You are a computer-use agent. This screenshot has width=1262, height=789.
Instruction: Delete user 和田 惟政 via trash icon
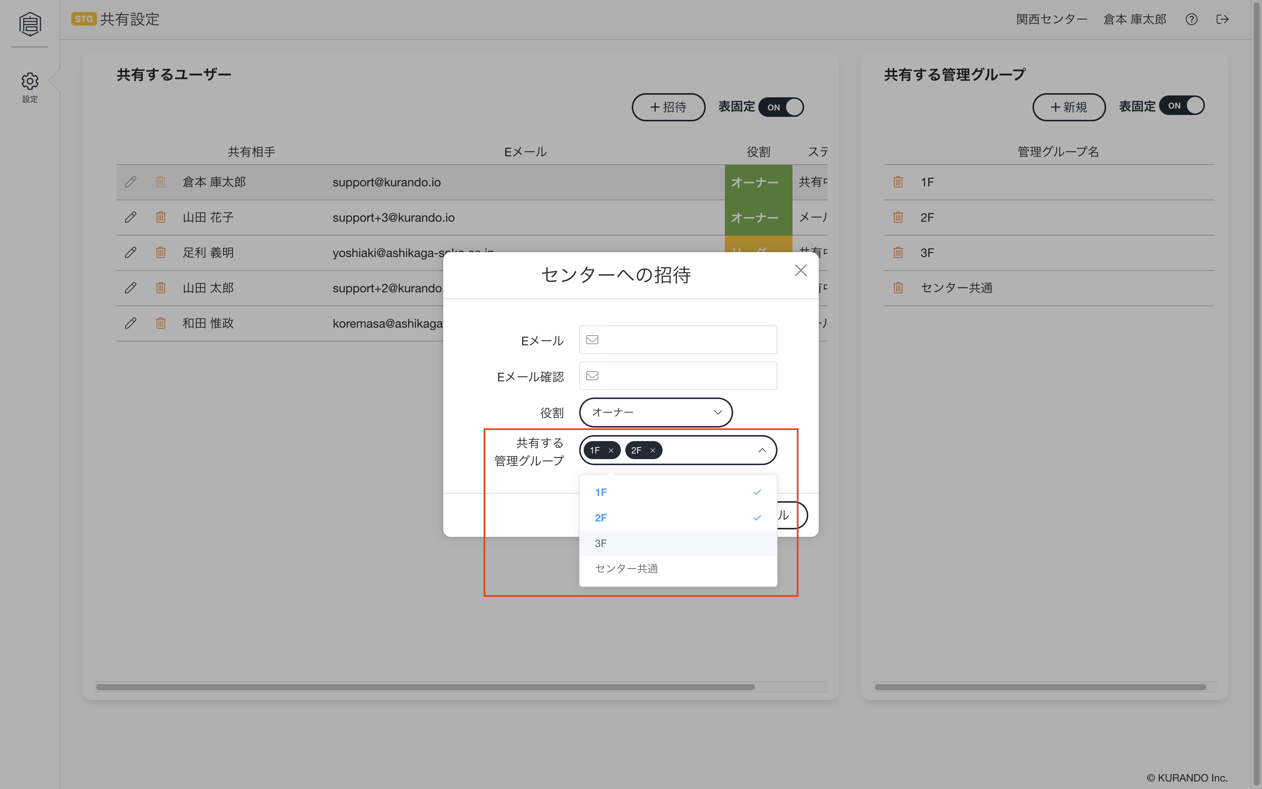point(161,323)
